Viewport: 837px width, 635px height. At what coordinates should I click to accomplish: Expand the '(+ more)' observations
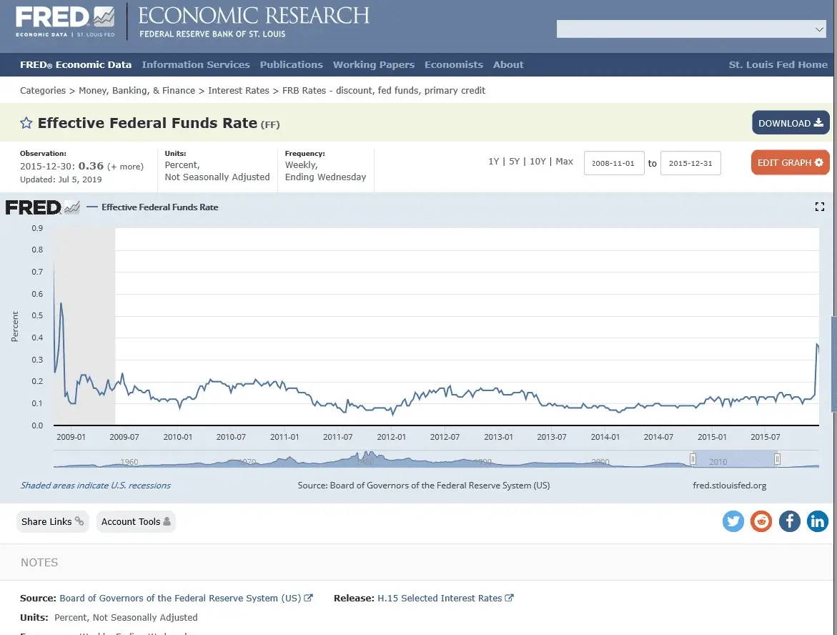125,166
